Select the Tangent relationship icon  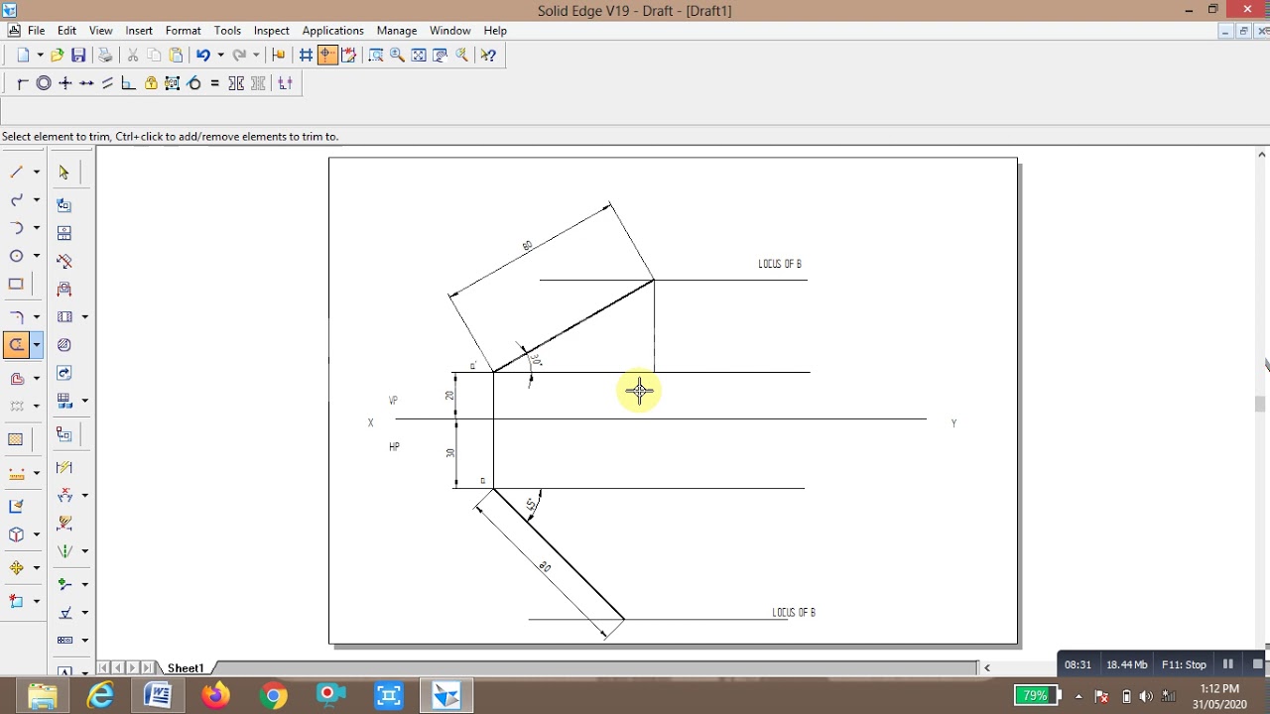coord(193,83)
